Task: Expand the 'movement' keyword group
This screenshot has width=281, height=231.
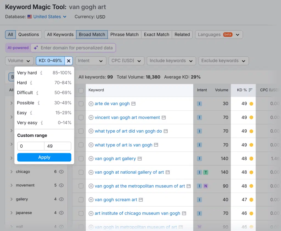Action: (x=12, y=185)
